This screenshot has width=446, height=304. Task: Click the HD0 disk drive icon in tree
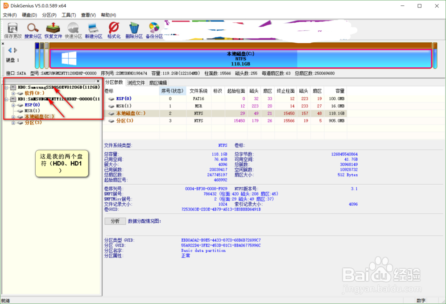click(x=13, y=87)
